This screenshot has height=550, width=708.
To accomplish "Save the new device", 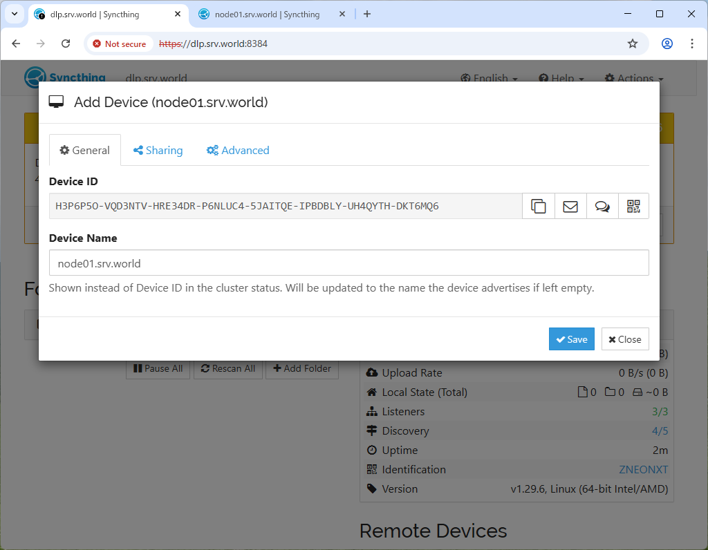I will 572,339.
